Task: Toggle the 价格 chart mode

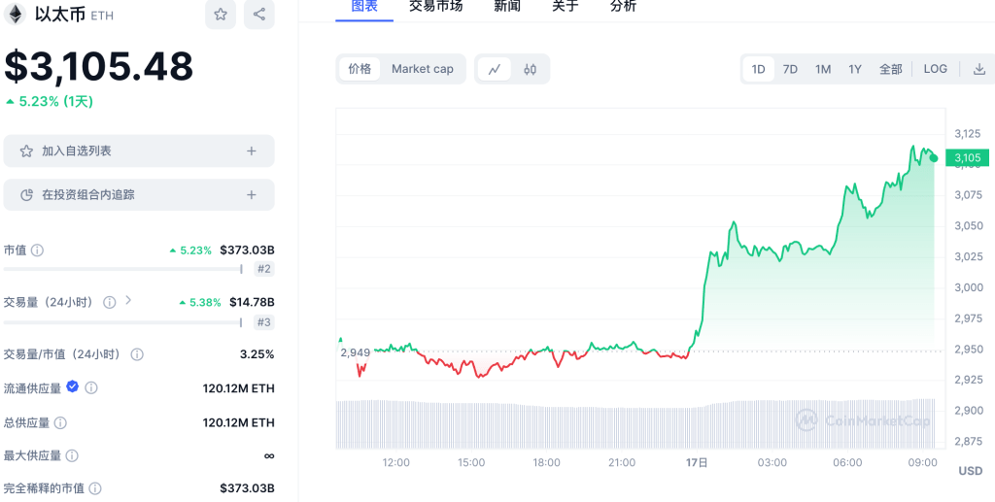Action: click(360, 69)
